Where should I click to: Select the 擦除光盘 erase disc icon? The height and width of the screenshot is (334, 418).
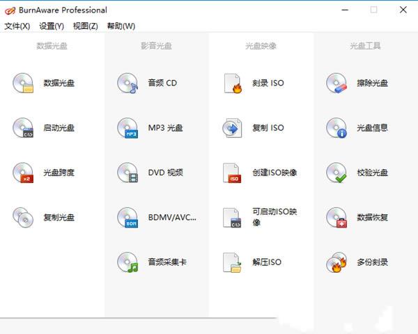(336, 83)
